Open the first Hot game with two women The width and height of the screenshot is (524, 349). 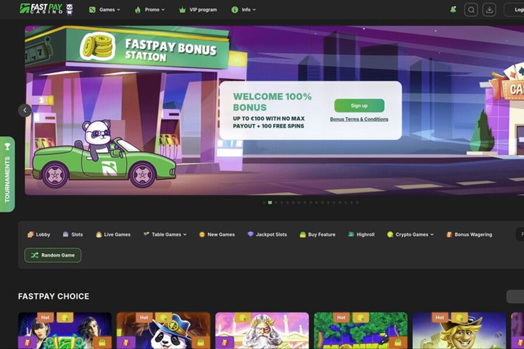[x=65, y=330]
